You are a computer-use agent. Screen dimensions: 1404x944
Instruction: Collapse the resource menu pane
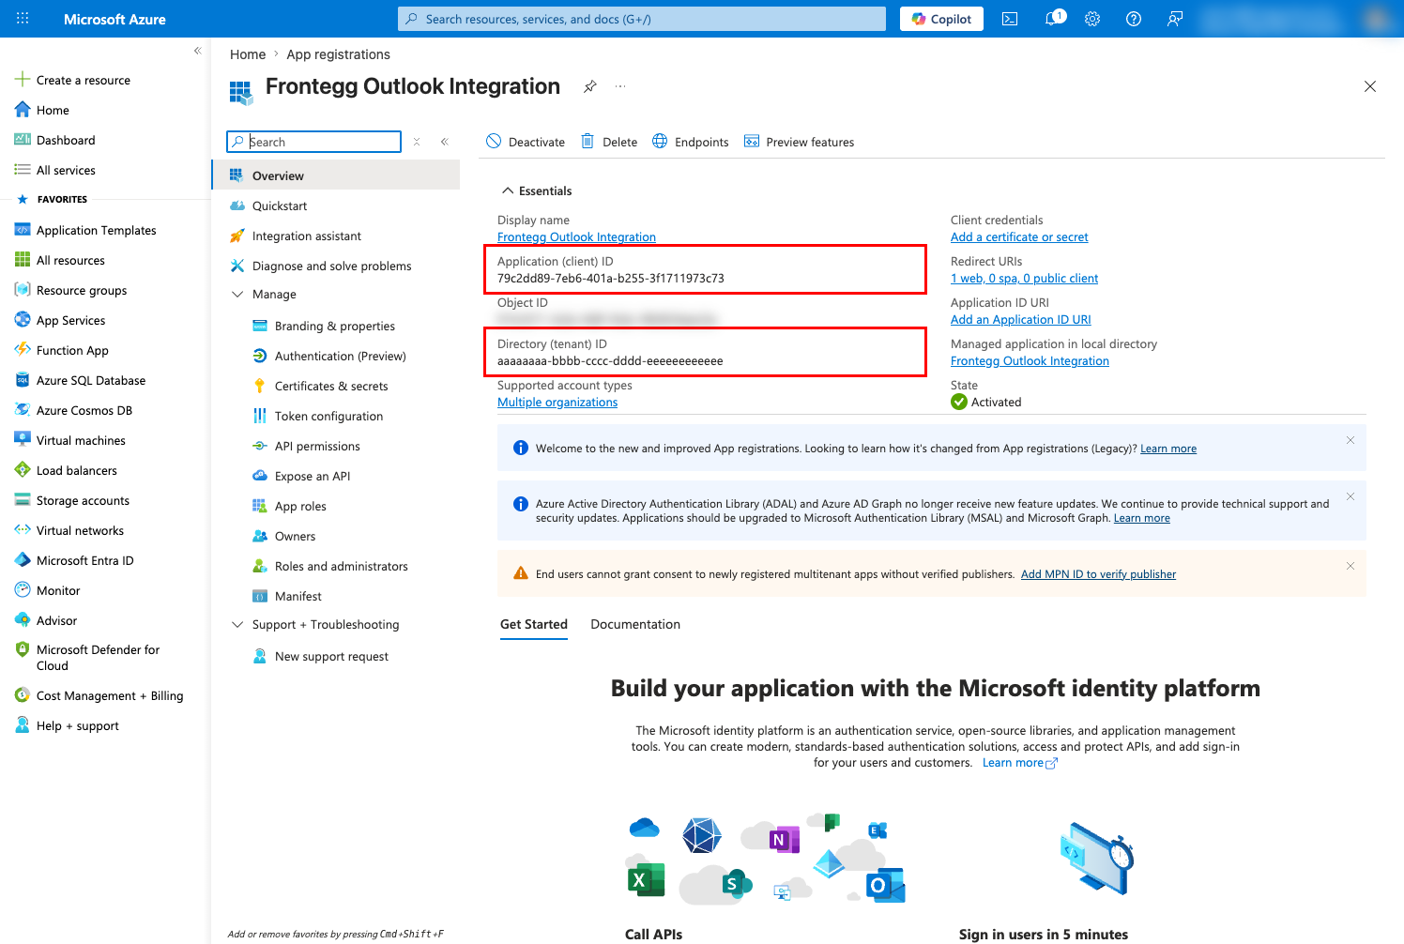[x=445, y=142]
